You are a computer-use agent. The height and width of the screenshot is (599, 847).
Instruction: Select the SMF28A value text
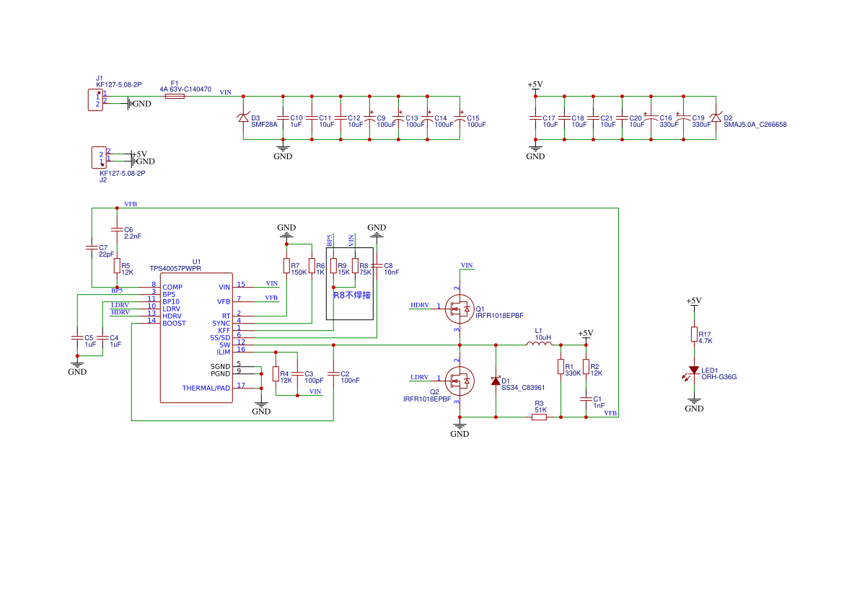pos(264,125)
